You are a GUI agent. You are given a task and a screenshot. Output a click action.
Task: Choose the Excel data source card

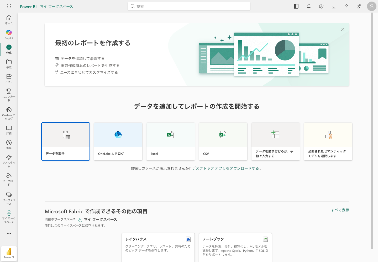(171, 141)
